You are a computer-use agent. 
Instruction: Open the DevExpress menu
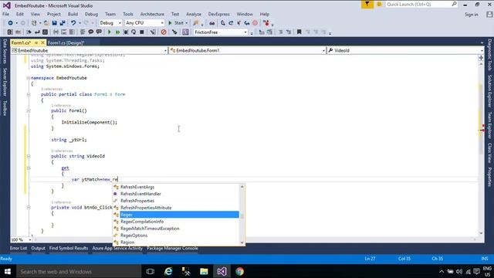pyautogui.click(x=219, y=14)
